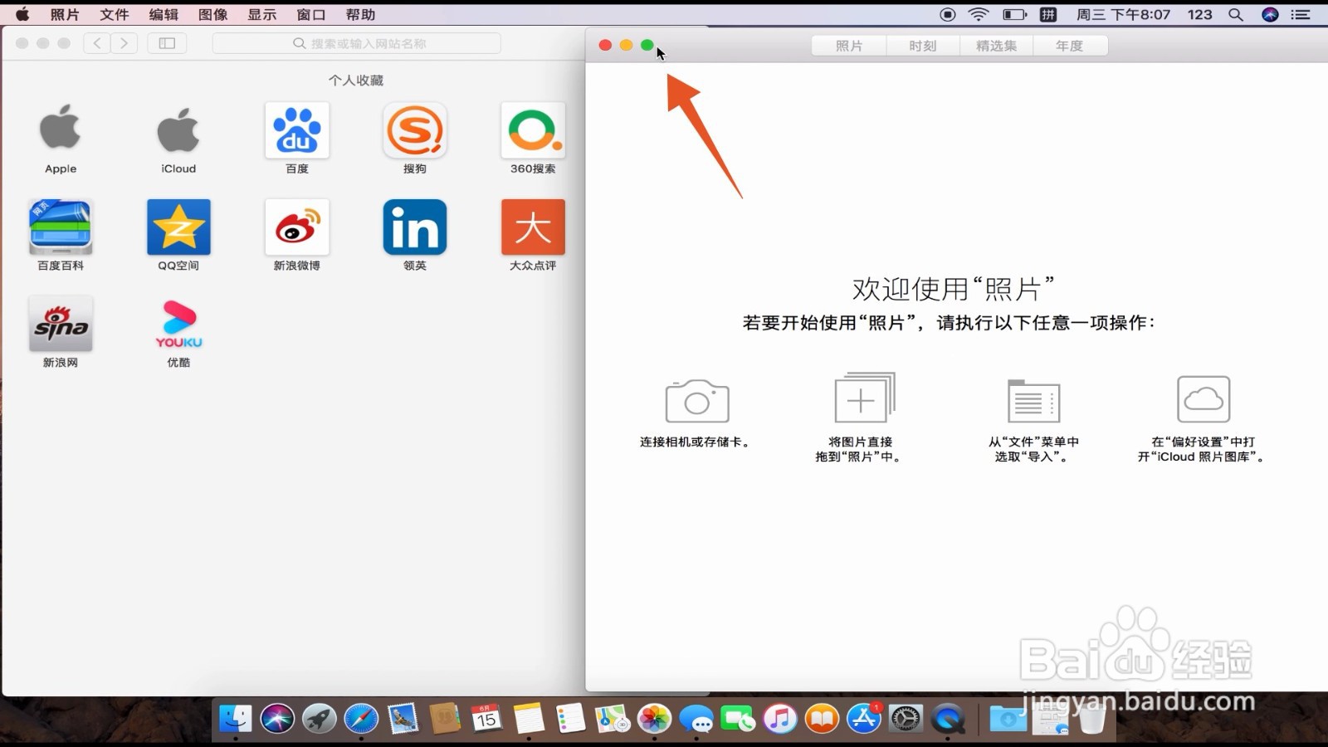
Task: Open the 文件 menu
Action: click(115, 14)
